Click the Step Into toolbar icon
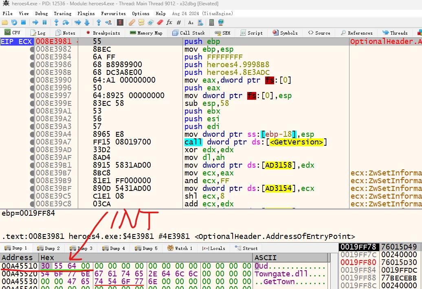The image size is (422, 289). point(56,22)
